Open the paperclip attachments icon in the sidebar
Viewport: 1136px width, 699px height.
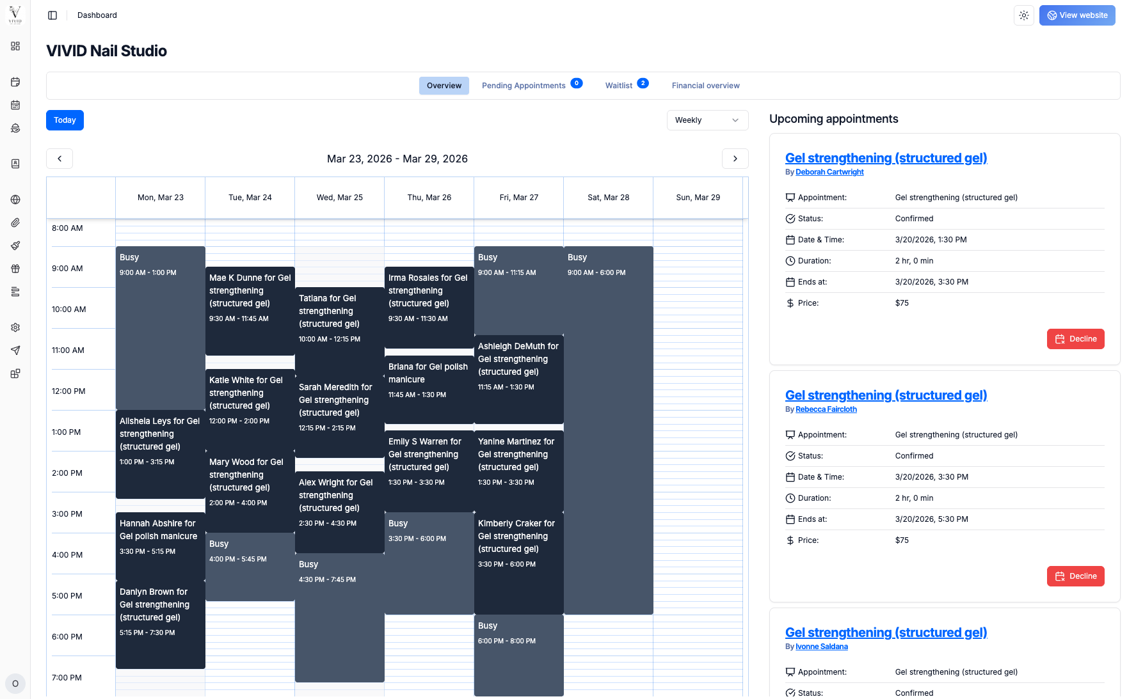click(x=15, y=223)
